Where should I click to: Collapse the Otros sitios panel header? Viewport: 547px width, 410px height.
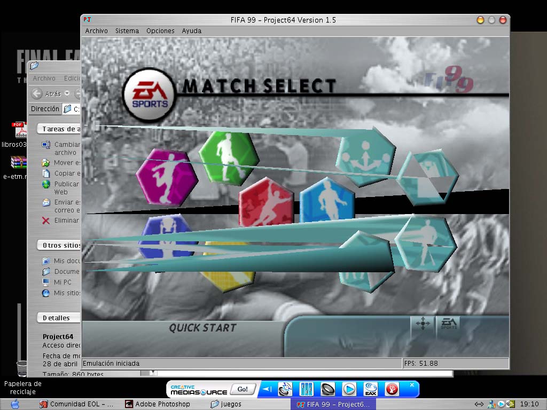[59, 246]
